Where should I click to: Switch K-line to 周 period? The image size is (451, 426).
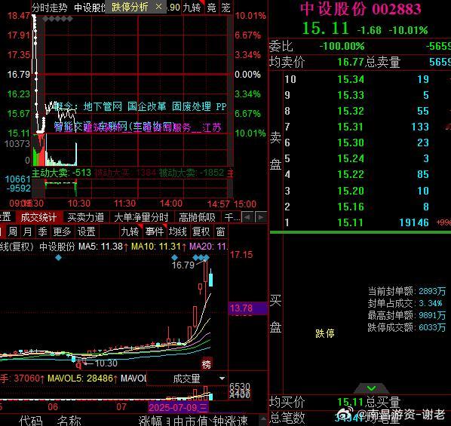(12, 231)
